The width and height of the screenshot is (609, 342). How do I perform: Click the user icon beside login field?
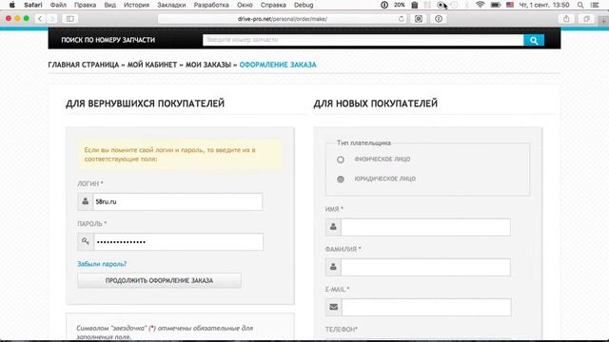pos(85,201)
